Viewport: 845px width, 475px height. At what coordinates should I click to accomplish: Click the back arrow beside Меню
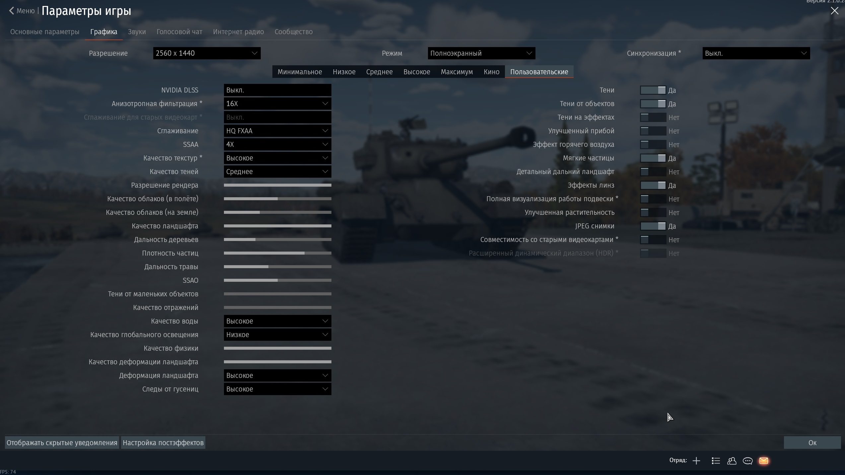[12, 11]
